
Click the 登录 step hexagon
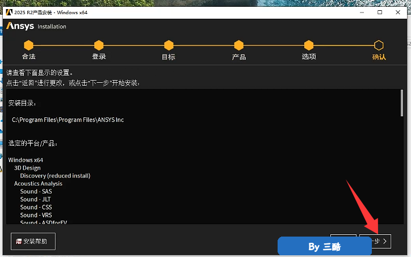[x=99, y=45]
